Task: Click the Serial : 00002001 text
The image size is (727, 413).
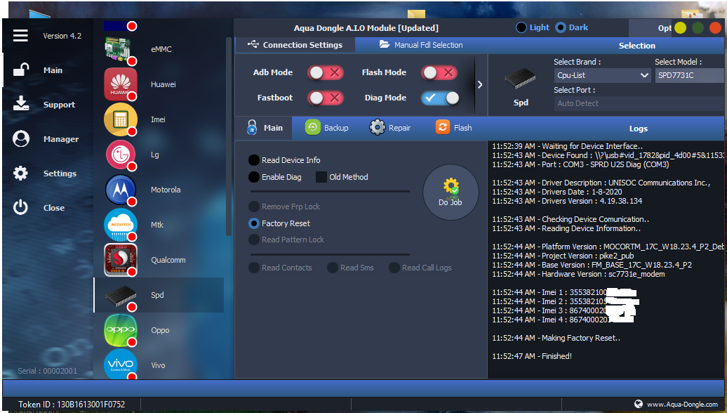Action: coord(47,371)
